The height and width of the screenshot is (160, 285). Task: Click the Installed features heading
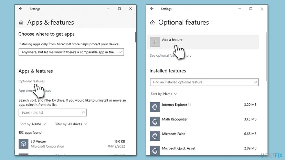[168, 71]
